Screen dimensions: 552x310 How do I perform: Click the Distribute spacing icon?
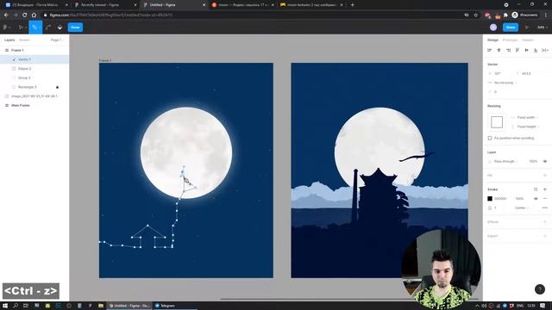point(545,50)
